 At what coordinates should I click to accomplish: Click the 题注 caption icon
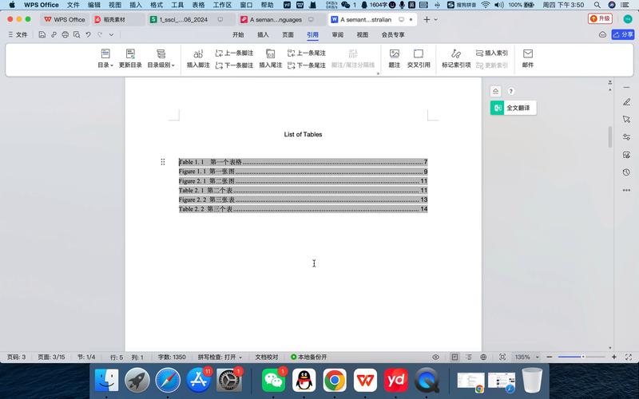point(395,58)
